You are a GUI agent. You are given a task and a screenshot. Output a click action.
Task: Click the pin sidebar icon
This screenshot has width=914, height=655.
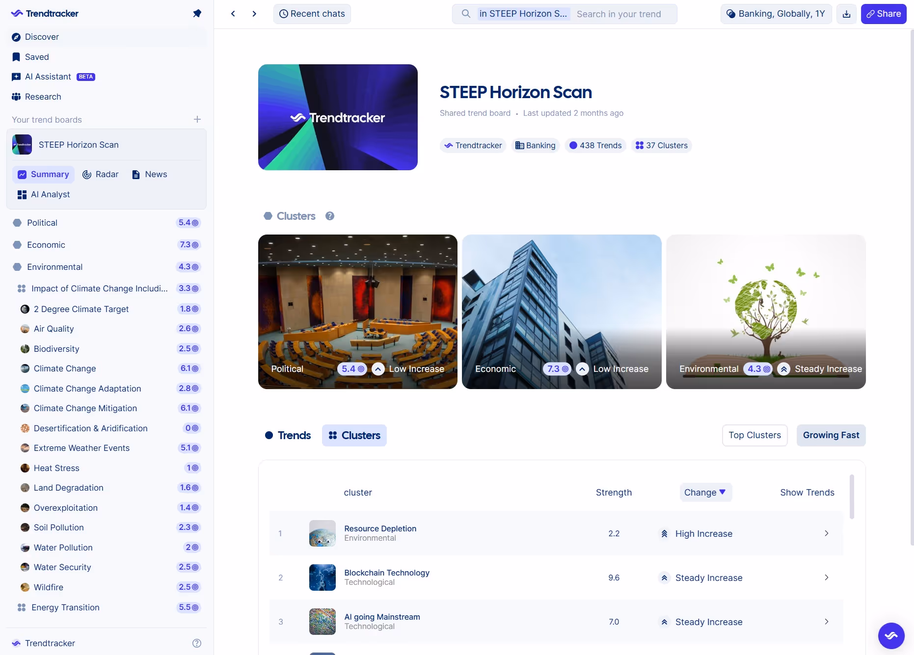tap(197, 13)
